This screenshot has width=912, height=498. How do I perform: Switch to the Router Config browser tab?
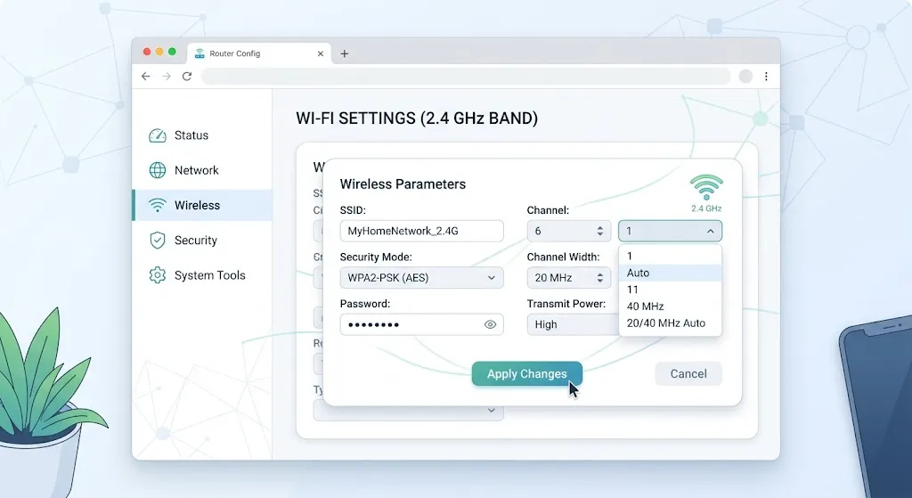coord(259,53)
